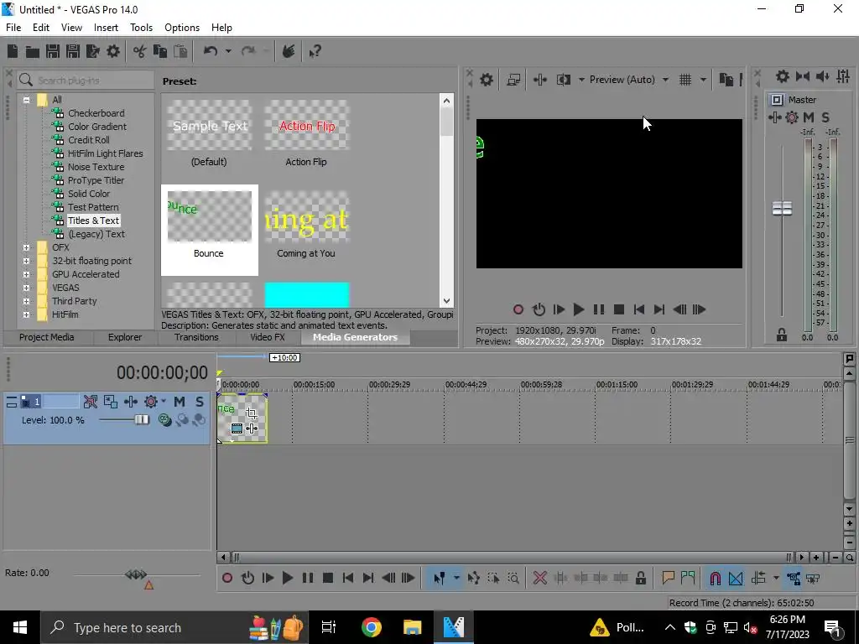Open the Master Bus audio properties gear
Image resolution: width=859 pixels, height=644 pixels.
point(783,76)
